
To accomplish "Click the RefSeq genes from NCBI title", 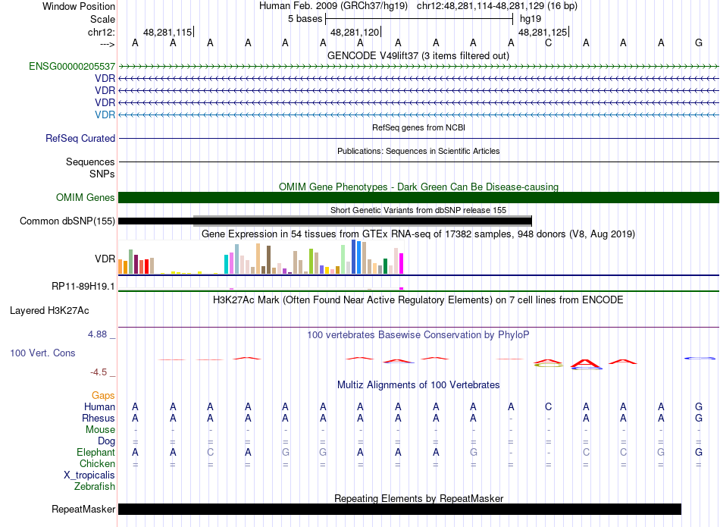I will 419,127.
